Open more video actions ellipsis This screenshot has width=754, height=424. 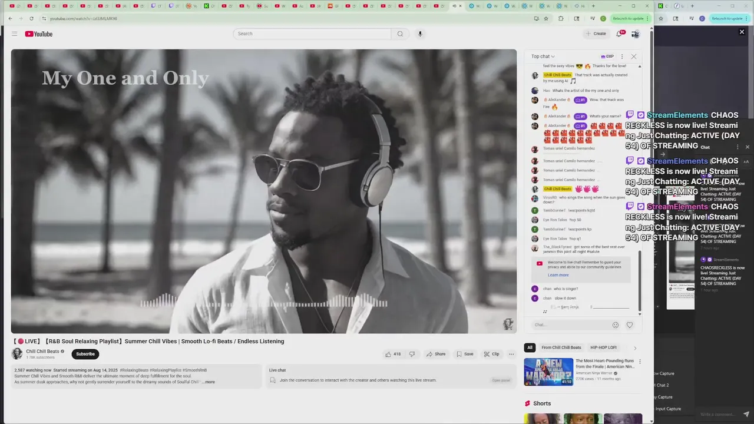click(x=511, y=354)
